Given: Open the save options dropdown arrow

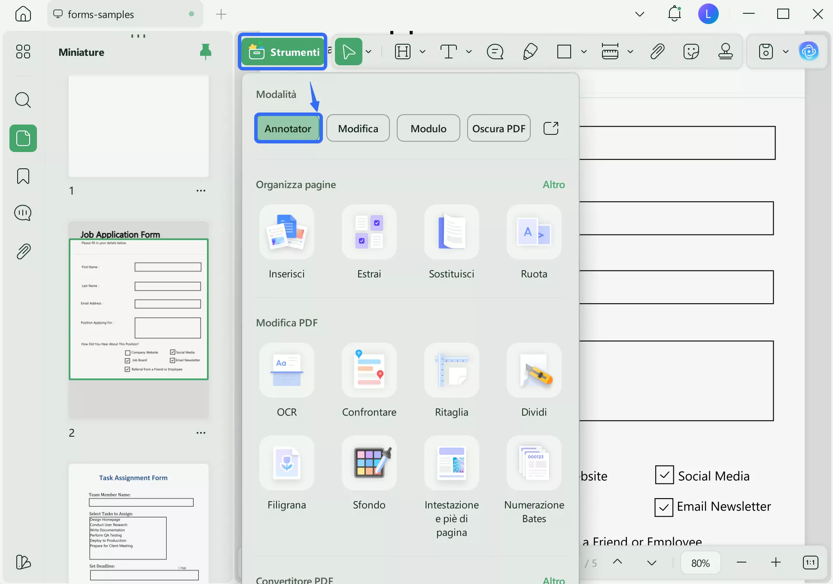Looking at the screenshot, I should (785, 52).
